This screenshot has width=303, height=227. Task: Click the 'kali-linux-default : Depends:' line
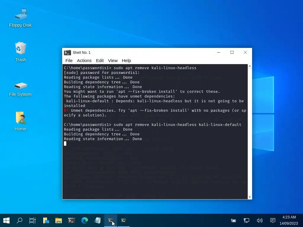154,101
